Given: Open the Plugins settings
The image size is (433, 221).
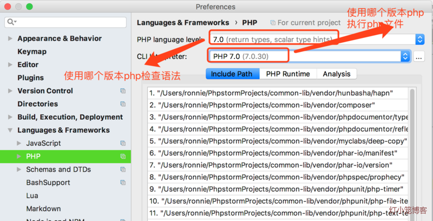Looking at the screenshot, I should point(31,78).
